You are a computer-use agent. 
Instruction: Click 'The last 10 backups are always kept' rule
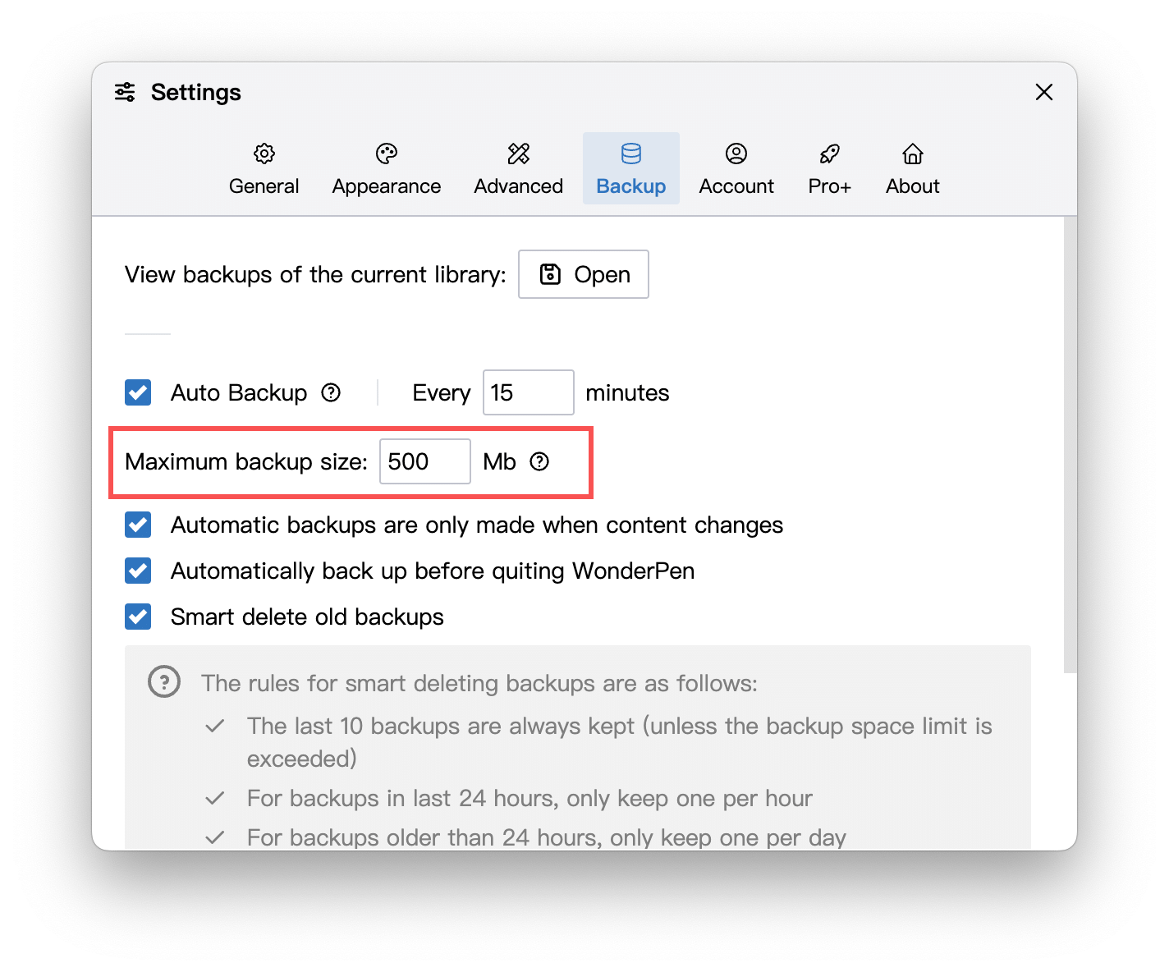620,742
